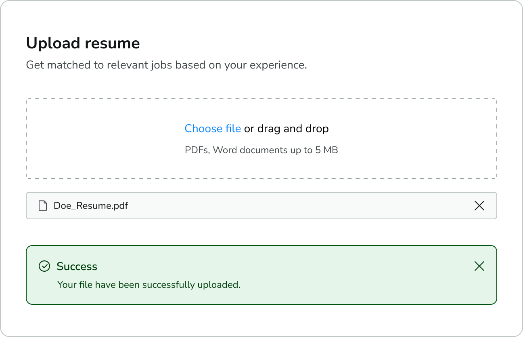
Task: Click the ".pdf" extension of the file name
Action: click(x=120, y=206)
